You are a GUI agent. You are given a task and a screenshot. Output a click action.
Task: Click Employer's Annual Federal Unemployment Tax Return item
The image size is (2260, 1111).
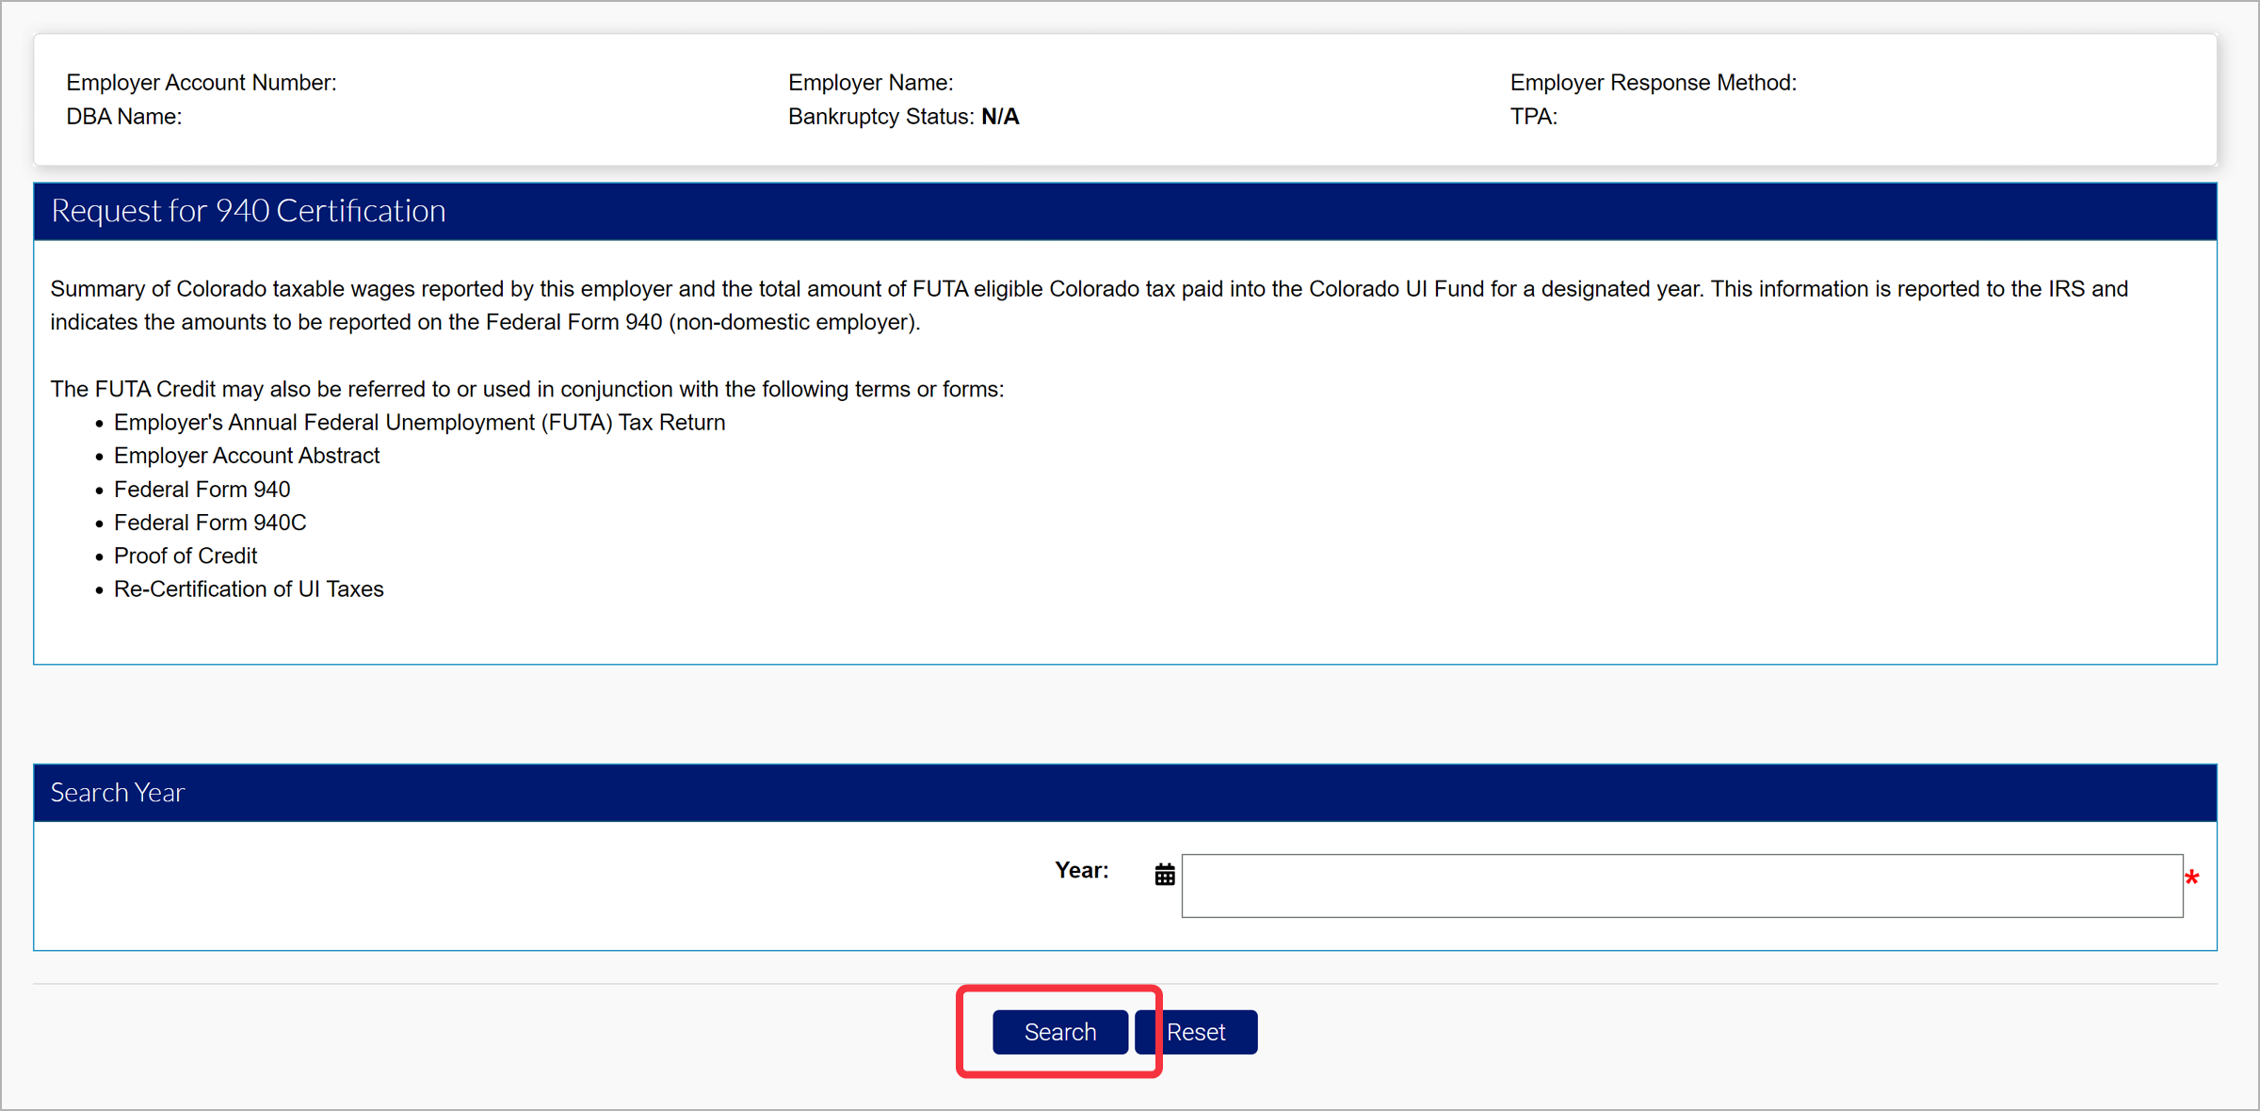pyautogui.click(x=419, y=423)
